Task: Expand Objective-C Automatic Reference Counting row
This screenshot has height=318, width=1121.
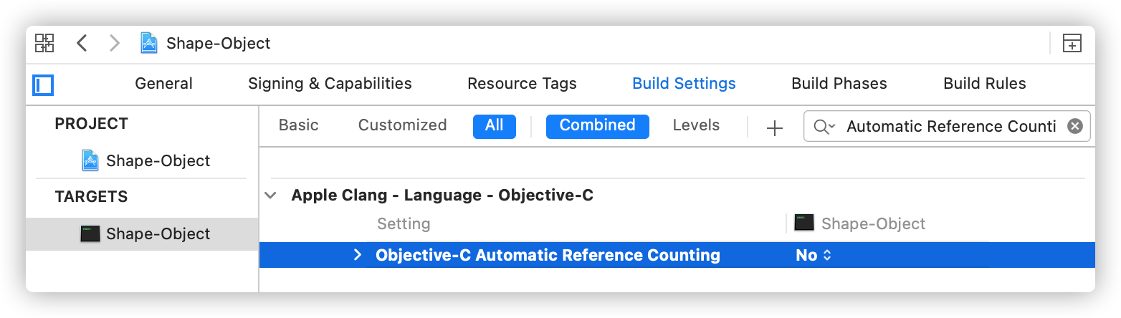Action: click(358, 255)
